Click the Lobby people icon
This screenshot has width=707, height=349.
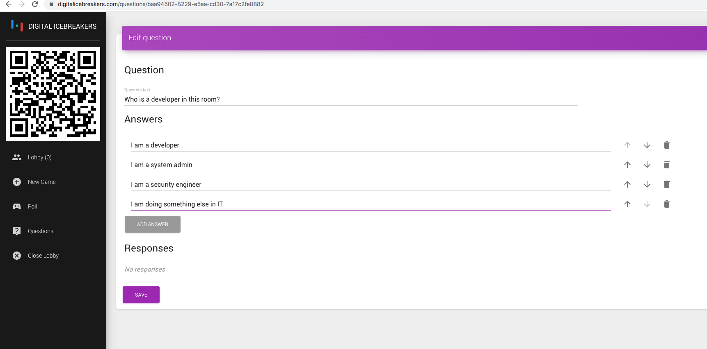point(17,157)
